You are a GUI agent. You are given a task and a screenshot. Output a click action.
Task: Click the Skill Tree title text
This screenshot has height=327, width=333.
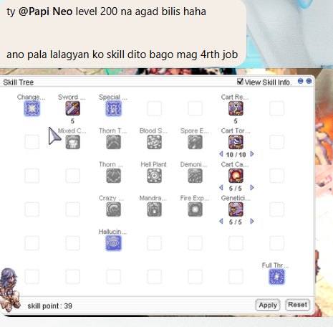click(x=19, y=82)
